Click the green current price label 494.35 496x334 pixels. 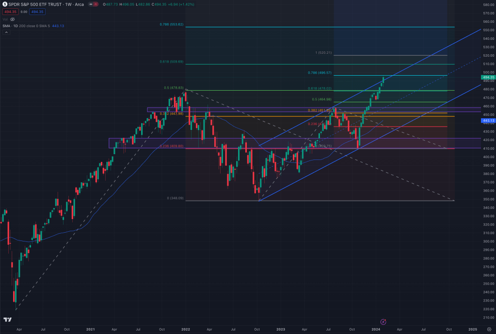click(488, 77)
